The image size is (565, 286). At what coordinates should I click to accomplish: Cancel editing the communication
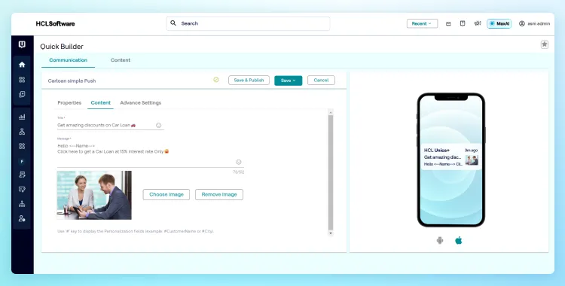321,81
